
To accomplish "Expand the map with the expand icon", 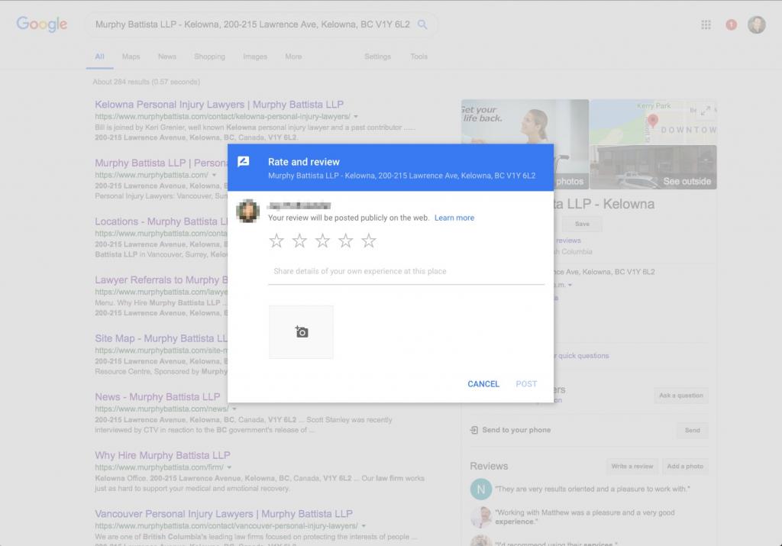I will (705, 111).
